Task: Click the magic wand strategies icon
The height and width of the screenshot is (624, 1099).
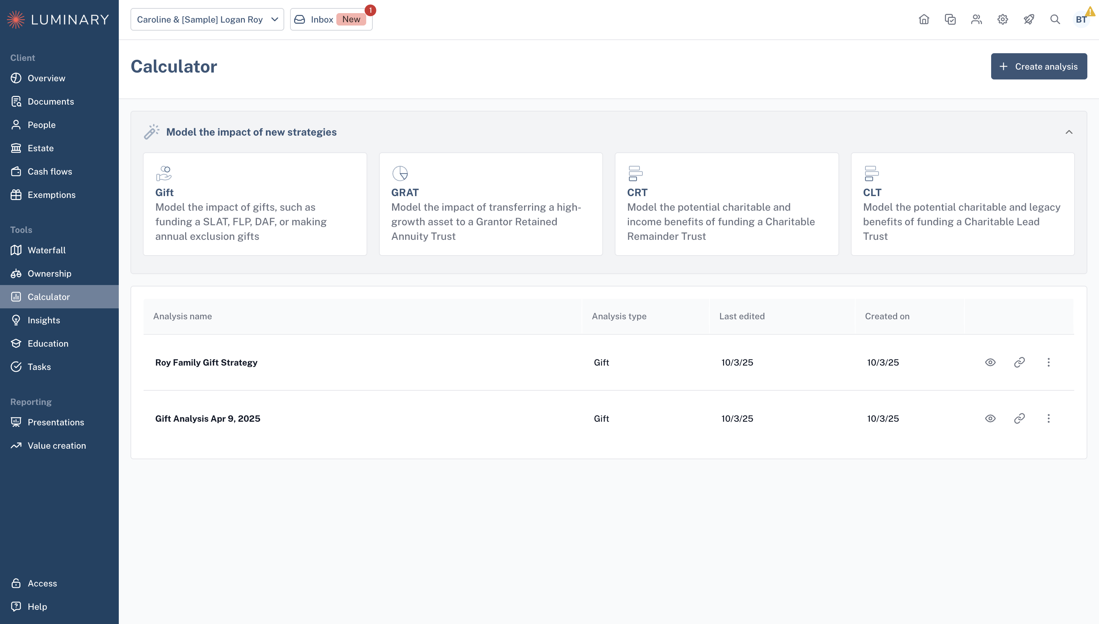Action: pyautogui.click(x=151, y=132)
